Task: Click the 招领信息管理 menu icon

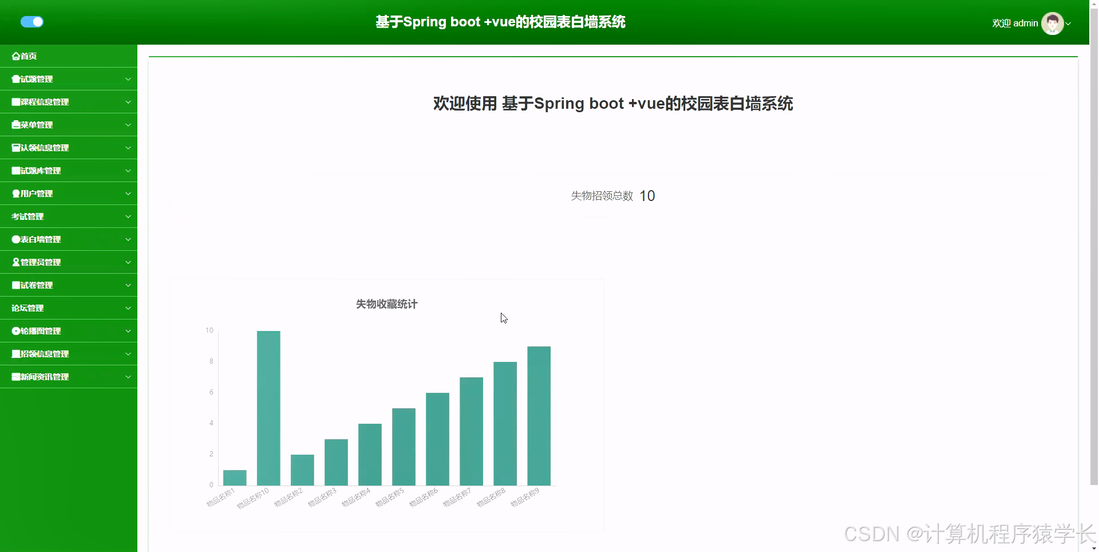Action: coord(16,354)
